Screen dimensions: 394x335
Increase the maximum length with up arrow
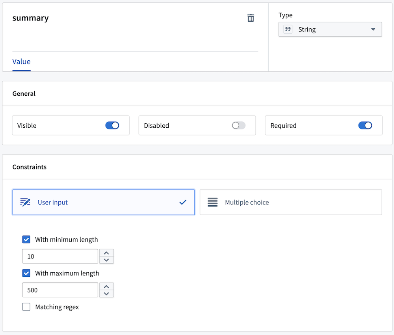[x=106, y=287]
